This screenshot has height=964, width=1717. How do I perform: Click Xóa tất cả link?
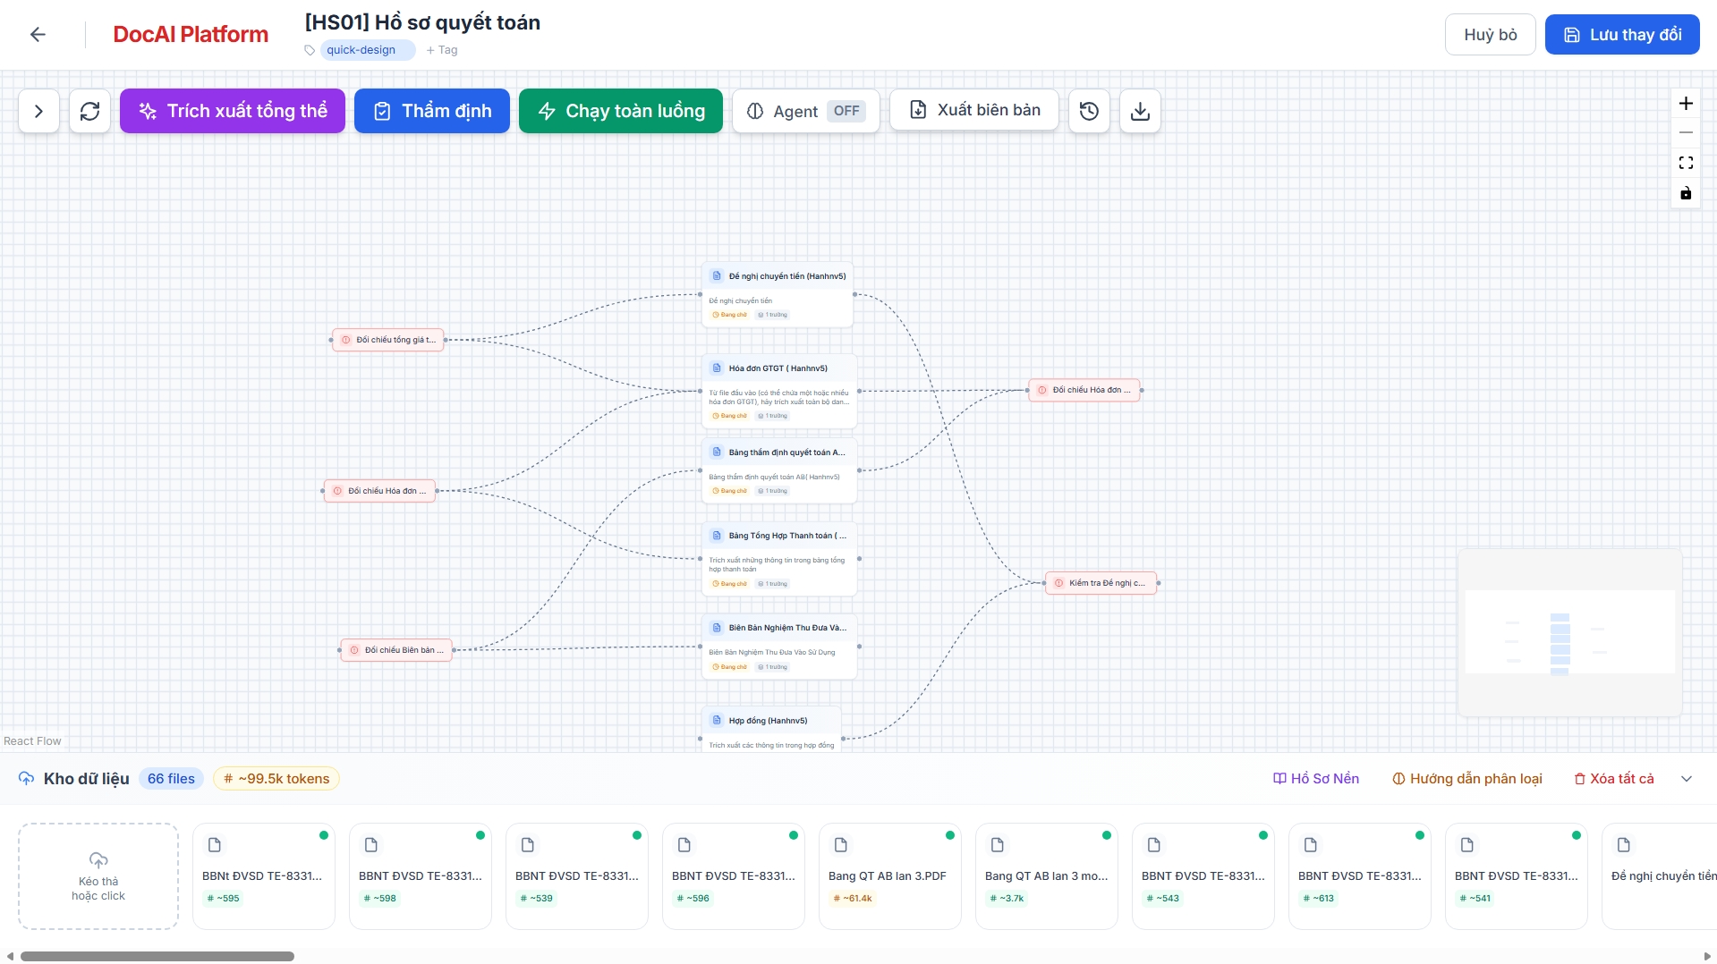tap(1614, 779)
